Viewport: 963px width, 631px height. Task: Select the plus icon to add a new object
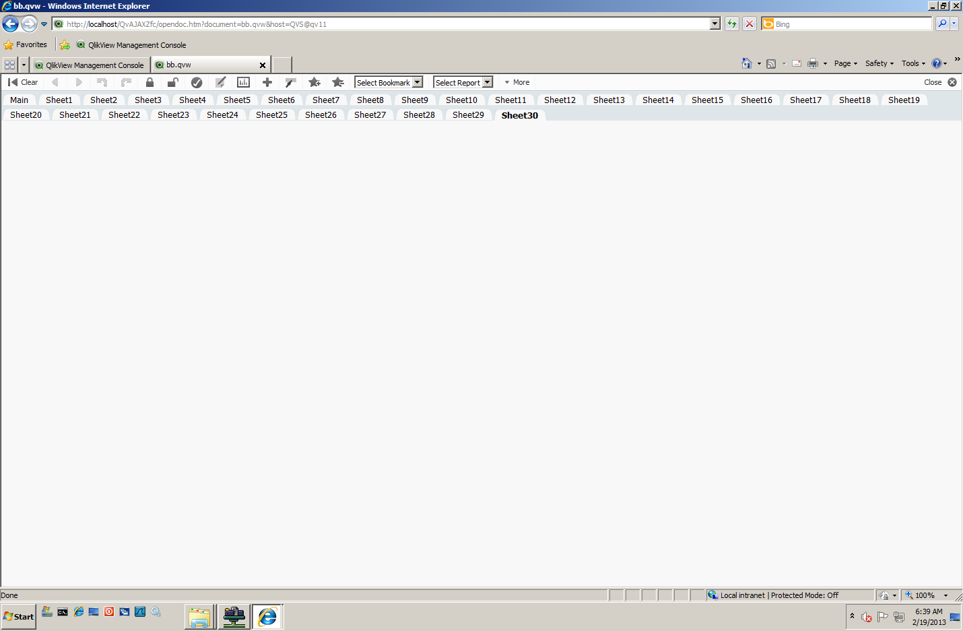coord(267,81)
